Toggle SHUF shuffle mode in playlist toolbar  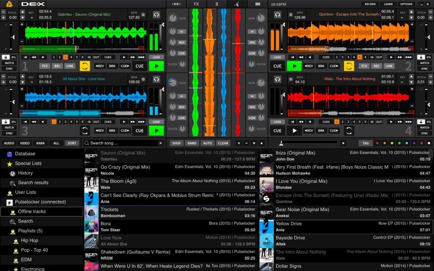point(178,143)
